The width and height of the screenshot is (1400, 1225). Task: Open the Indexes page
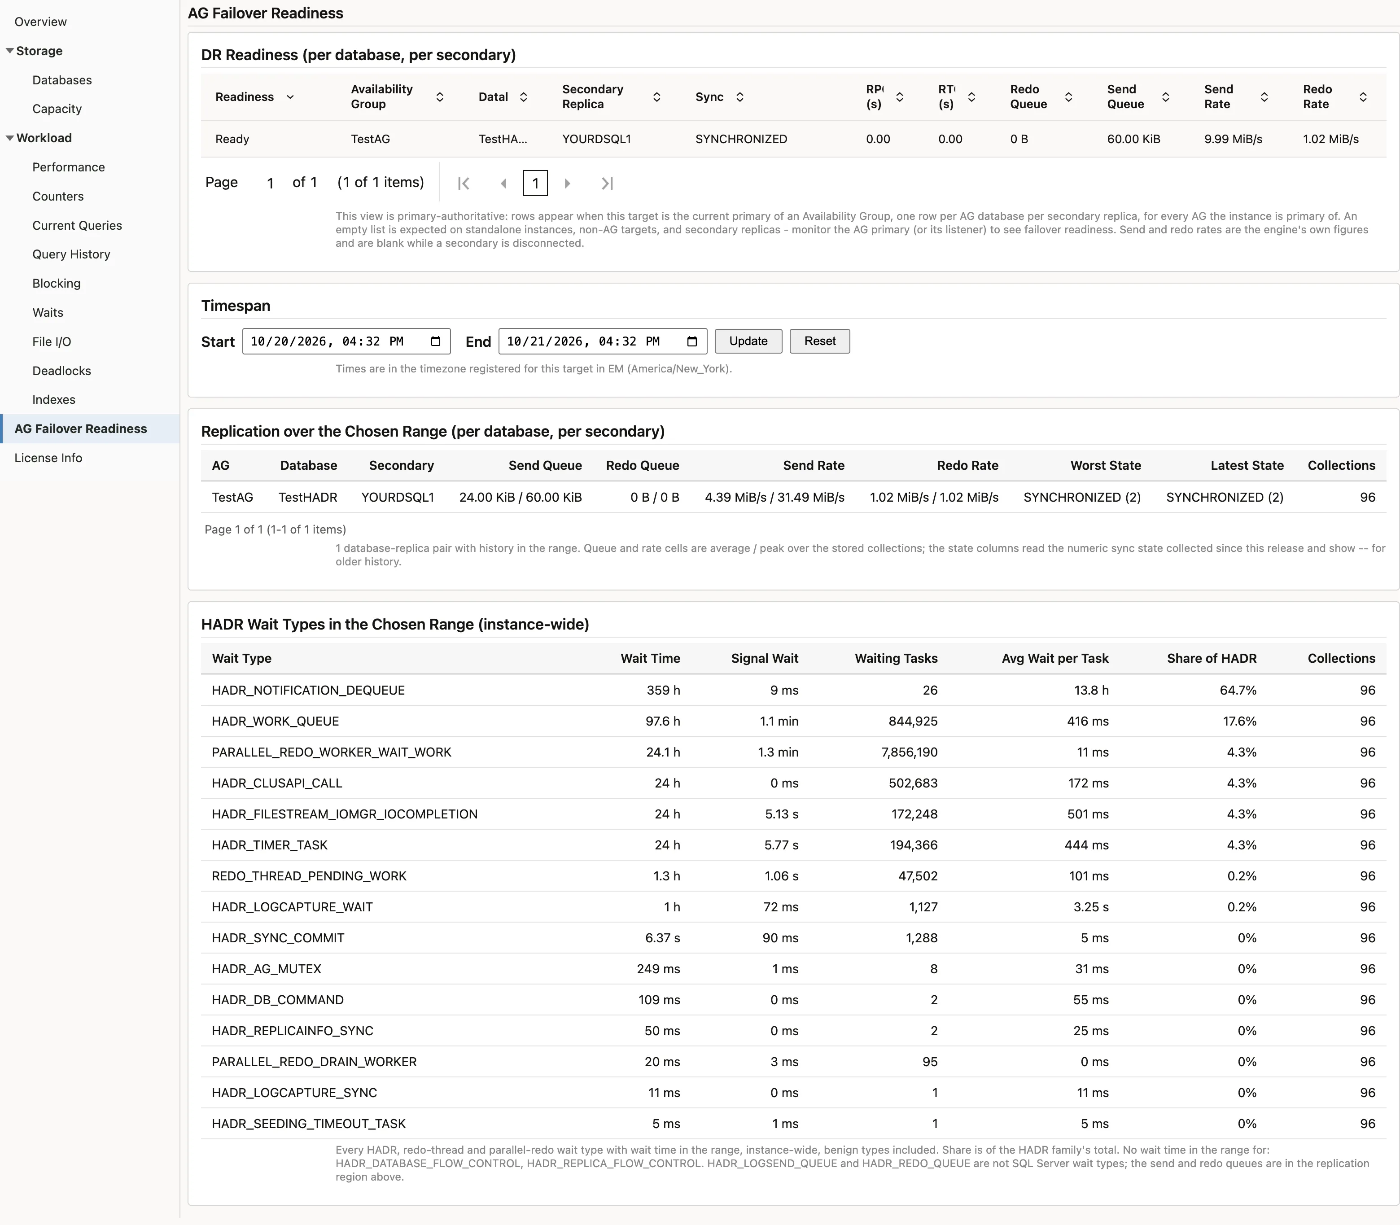click(x=53, y=399)
